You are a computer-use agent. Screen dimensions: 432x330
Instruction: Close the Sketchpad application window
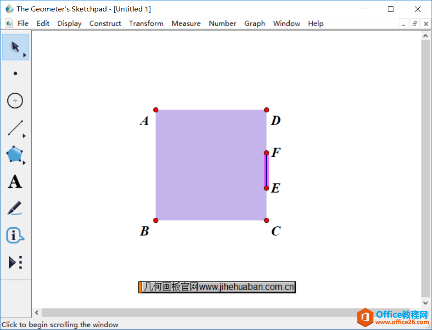point(418,9)
